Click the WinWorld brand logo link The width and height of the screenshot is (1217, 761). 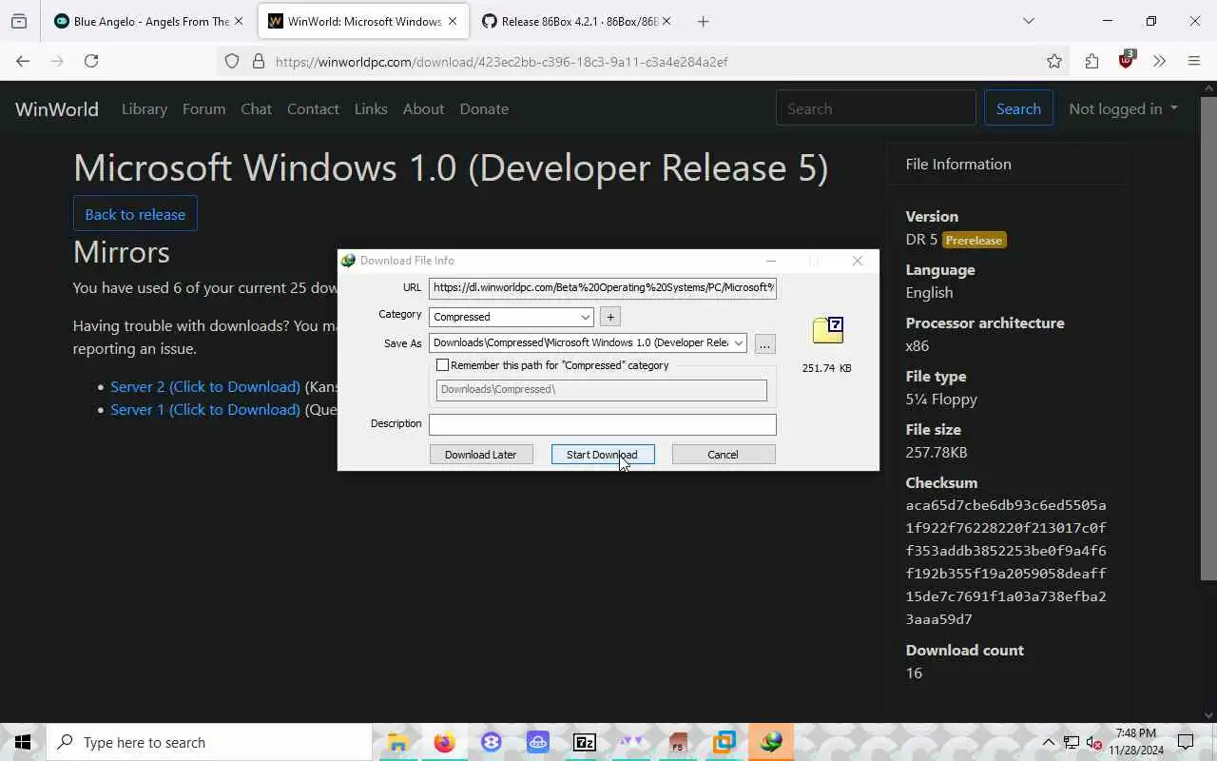(57, 108)
